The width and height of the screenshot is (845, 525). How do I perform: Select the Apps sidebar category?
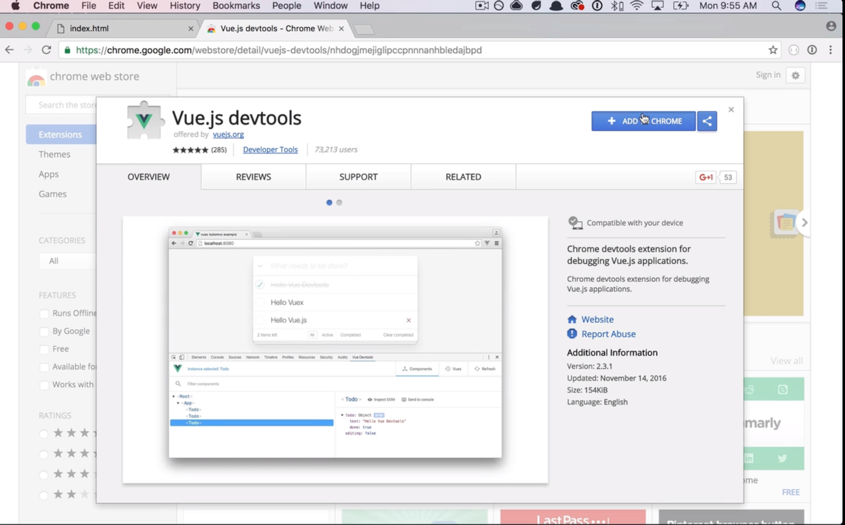click(x=49, y=174)
